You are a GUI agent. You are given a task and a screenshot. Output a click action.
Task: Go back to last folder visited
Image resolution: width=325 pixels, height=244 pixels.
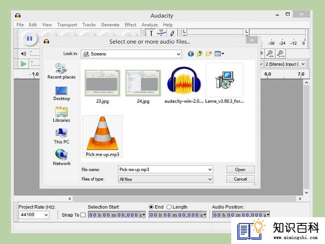point(191,54)
